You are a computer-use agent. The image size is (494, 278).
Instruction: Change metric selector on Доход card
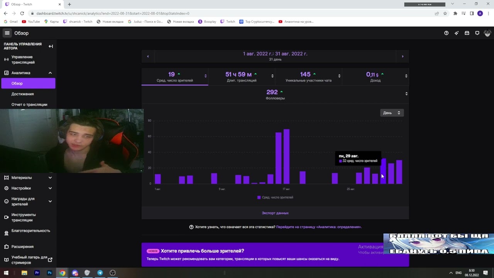point(406,76)
